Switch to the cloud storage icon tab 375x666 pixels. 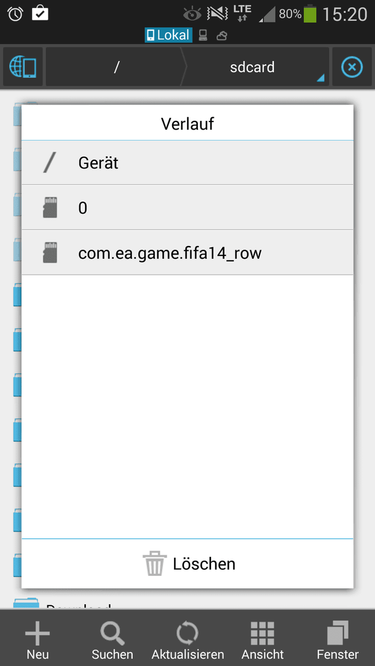click(221, 36)
